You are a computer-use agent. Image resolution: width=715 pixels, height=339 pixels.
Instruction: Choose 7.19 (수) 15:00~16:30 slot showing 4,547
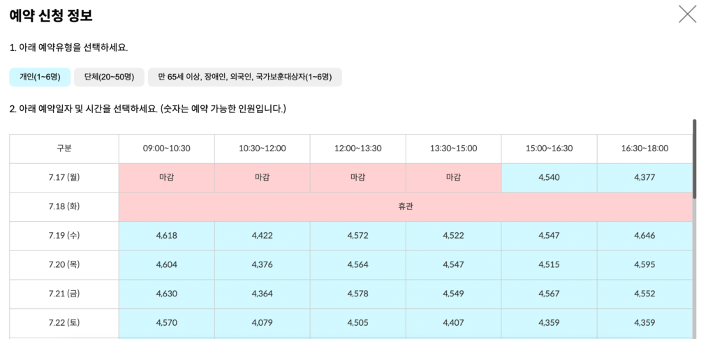[x=549, y=236]
